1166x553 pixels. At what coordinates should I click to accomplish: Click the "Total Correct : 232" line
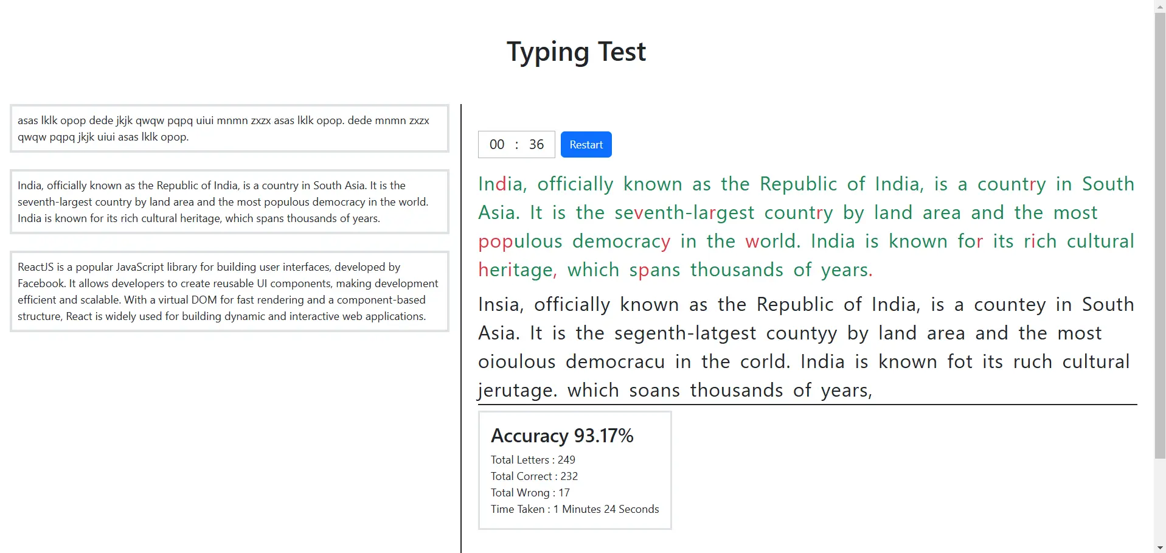pos(534,476)
